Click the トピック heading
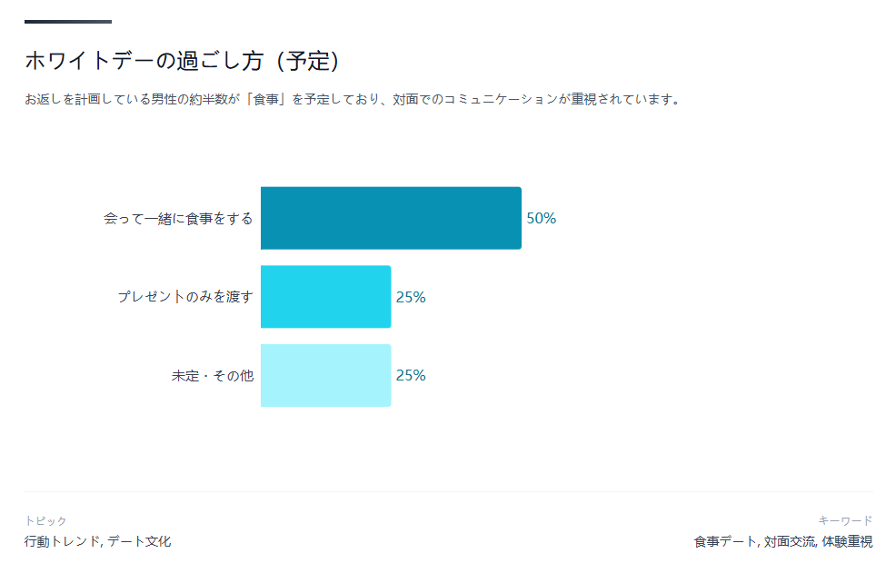Viewport: 896px width, 573px height. (x=45, y=520)
